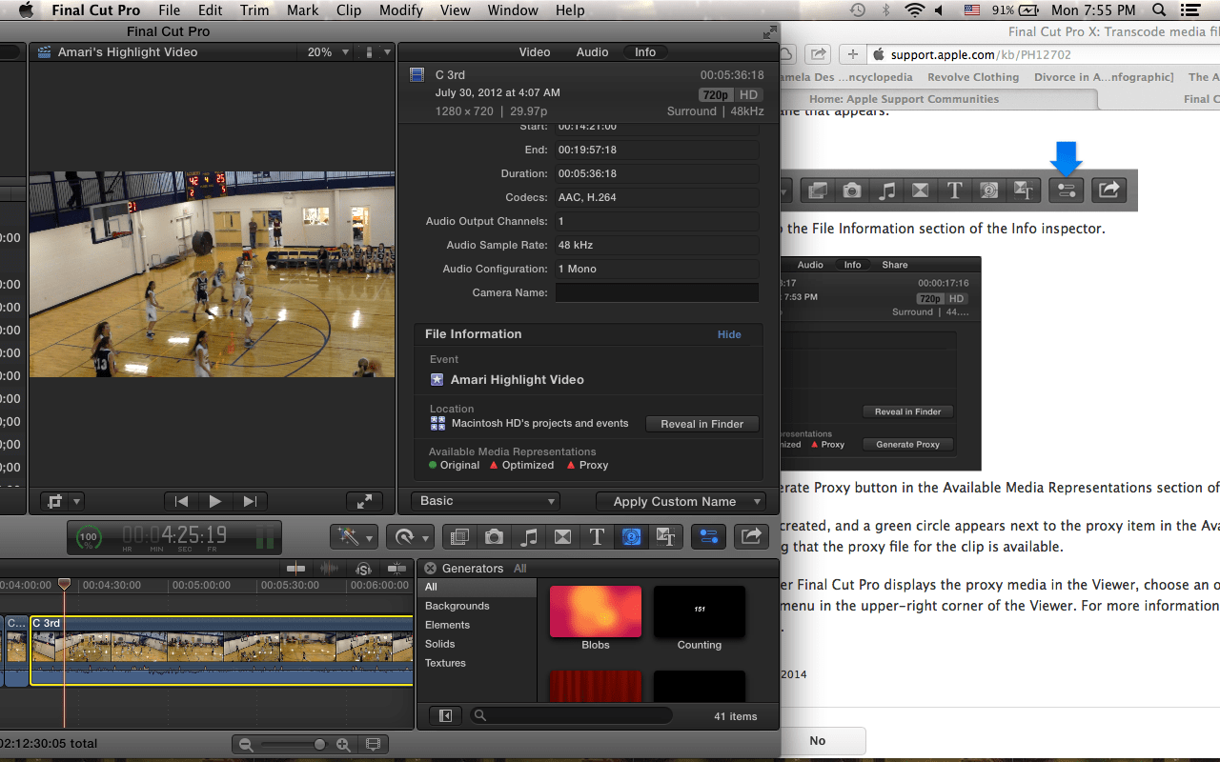Open the Titles browser
Viewport: 1220px width, 762px height.
598,536
